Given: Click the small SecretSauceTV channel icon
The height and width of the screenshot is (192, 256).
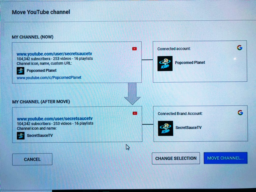Looking at the screenshot, I should point(21,136).
